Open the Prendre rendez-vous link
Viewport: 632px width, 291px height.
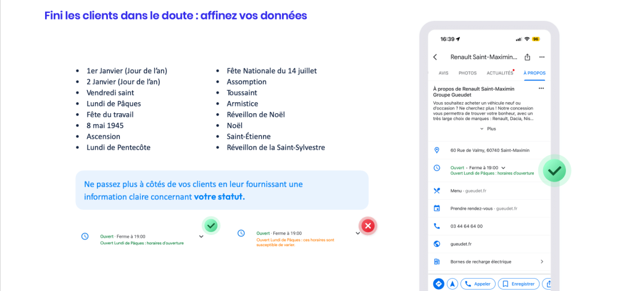484,209
